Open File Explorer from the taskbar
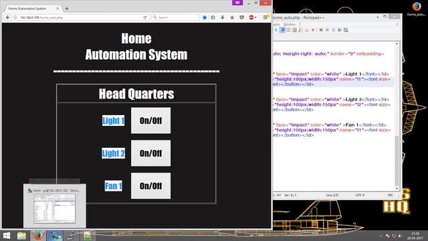 point(21,236)
